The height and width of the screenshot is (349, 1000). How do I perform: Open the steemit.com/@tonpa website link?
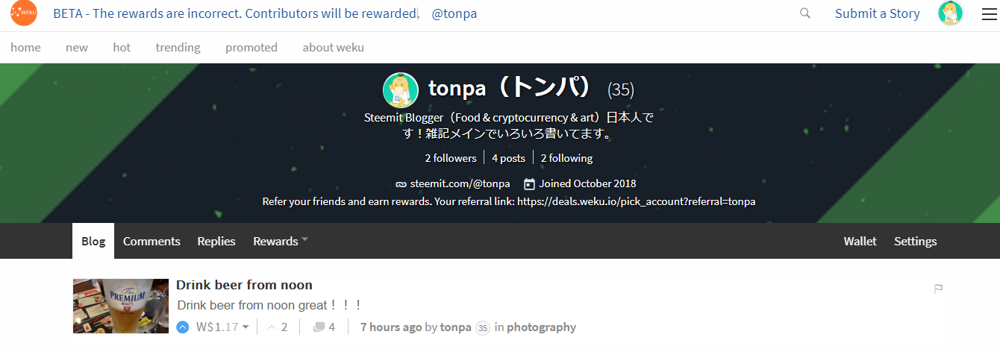460,183
